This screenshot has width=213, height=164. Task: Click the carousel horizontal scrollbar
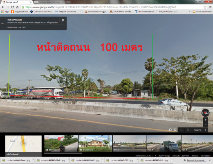click(63, 153)
